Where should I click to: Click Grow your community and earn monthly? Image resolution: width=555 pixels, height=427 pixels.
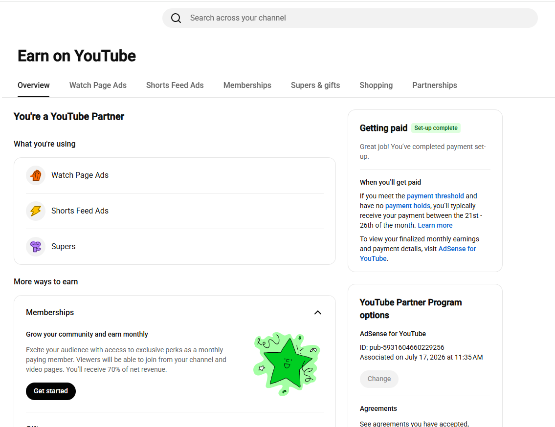pos(87,334)
